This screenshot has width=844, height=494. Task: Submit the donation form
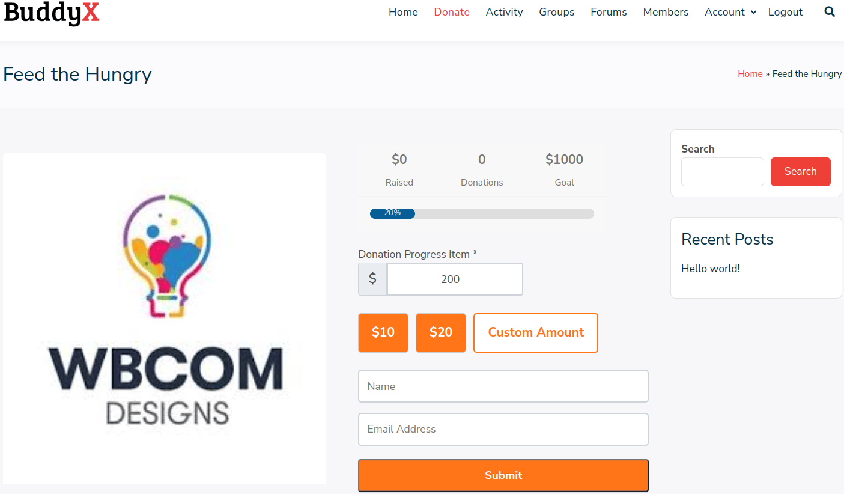click(503, 475)
